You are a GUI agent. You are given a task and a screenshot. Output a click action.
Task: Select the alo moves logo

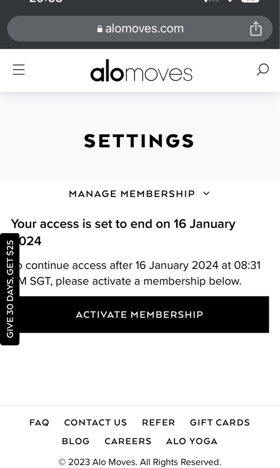(141, 71)
